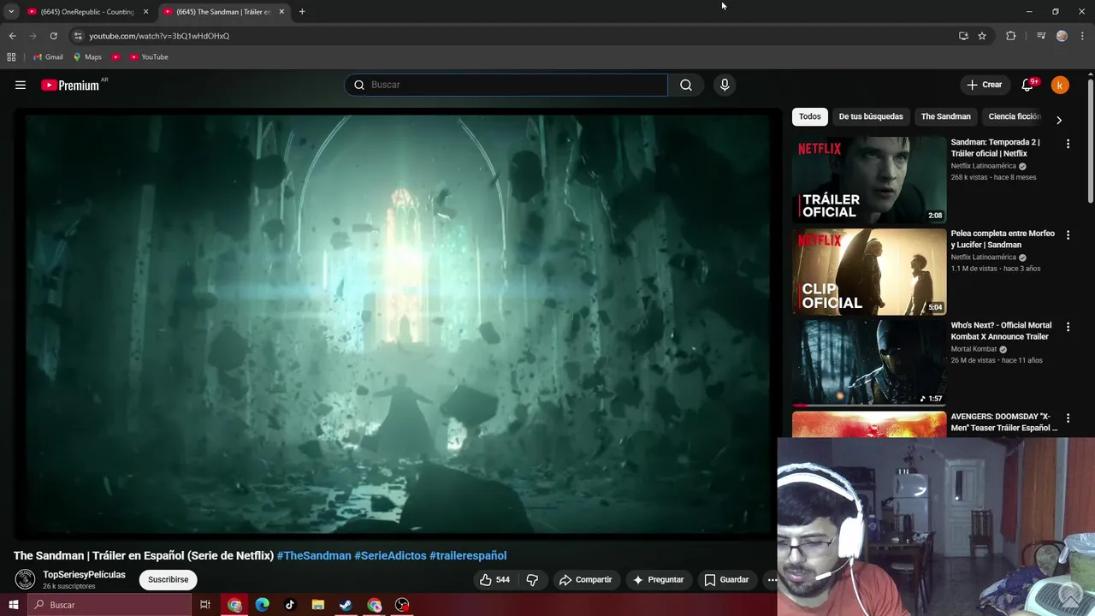
Task: Click the search magnifier button
Action: tap(686, 85)
